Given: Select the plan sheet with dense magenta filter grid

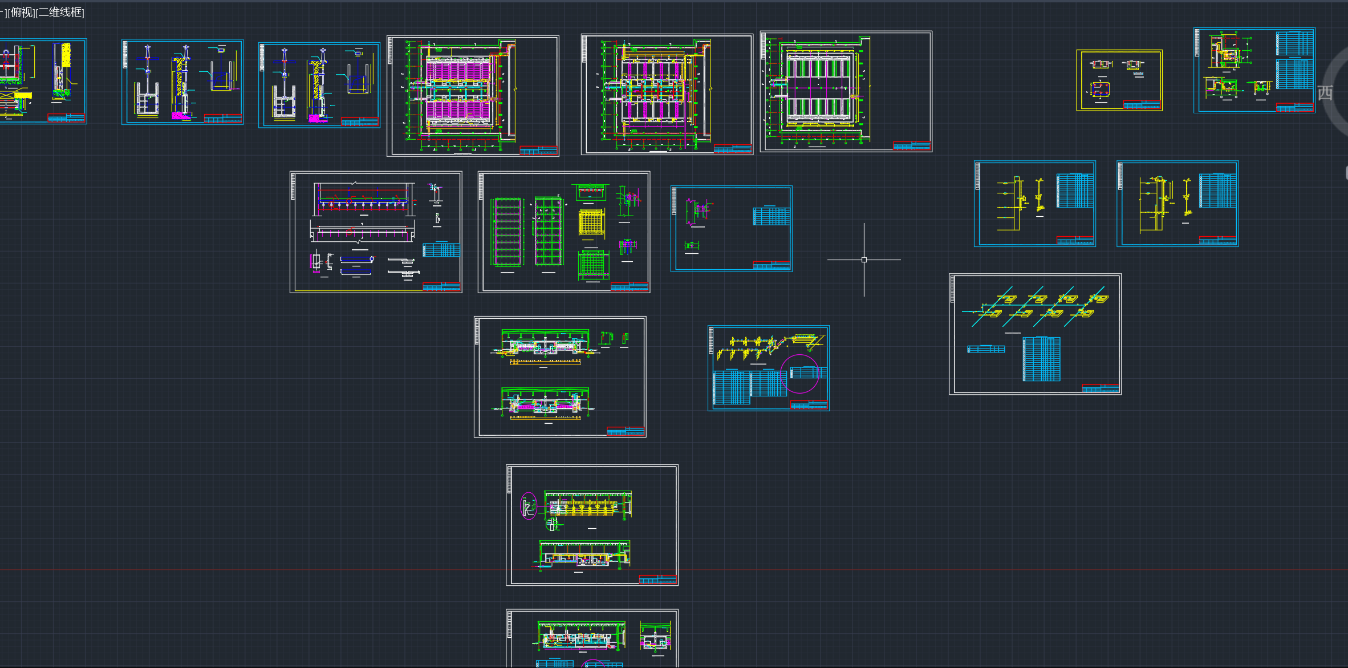Looking at the screenshot, I should [473, 96].
